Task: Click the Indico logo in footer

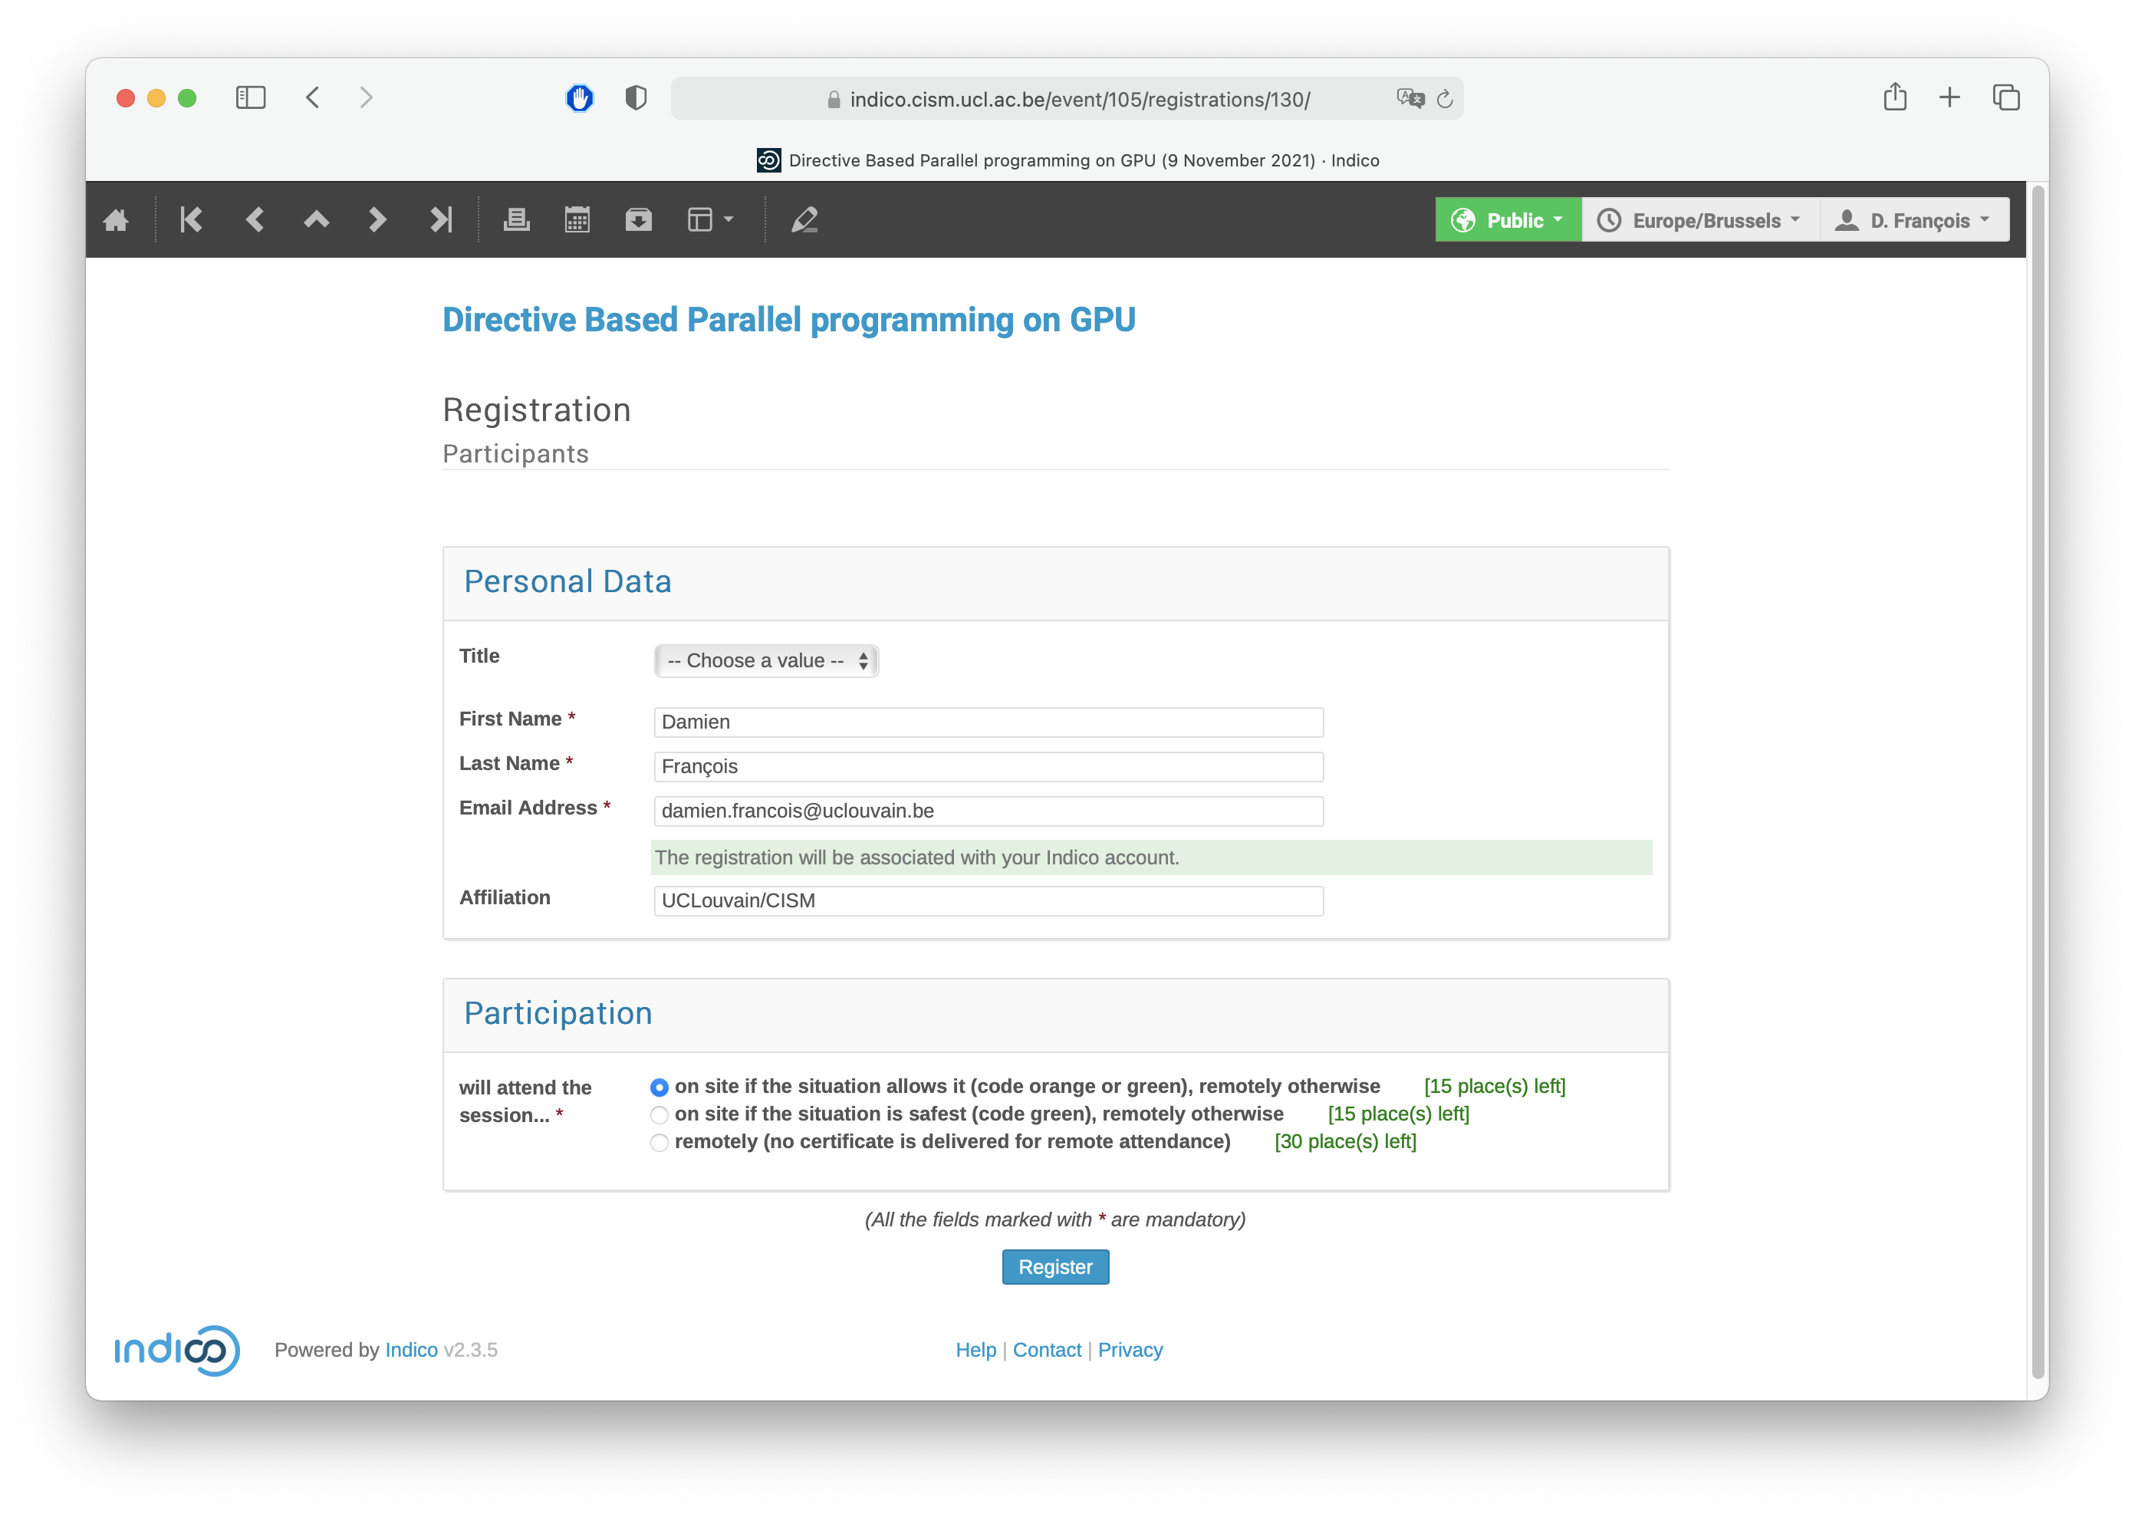Action: click(x=177, y=1350)
